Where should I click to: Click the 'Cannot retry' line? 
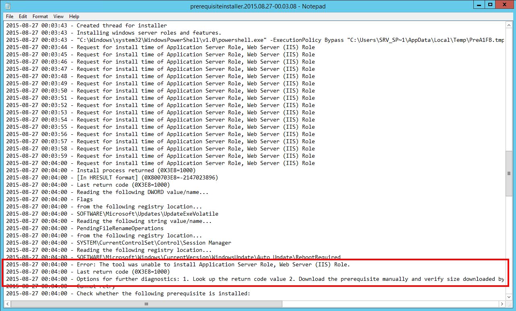point(60,286)
